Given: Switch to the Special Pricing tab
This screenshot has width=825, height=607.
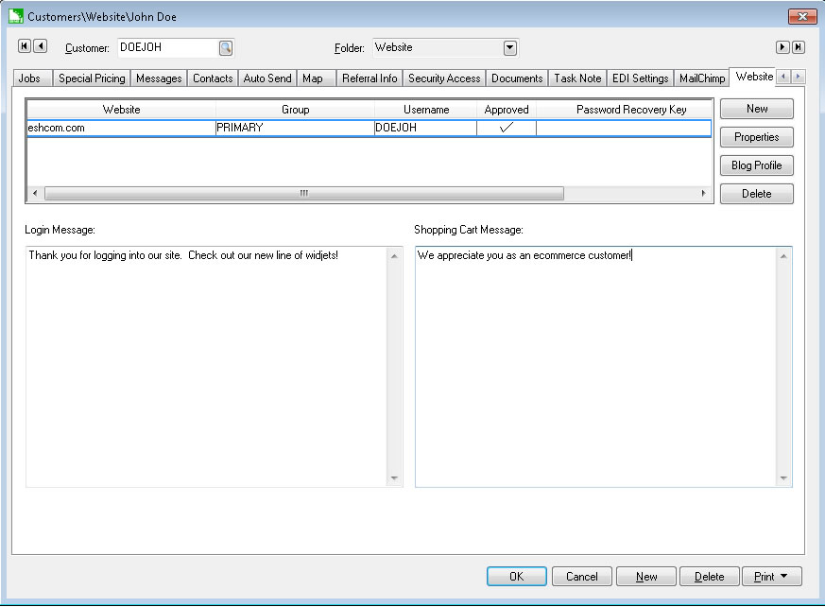Looking at the screenshot, I should [x=92, y=78].
